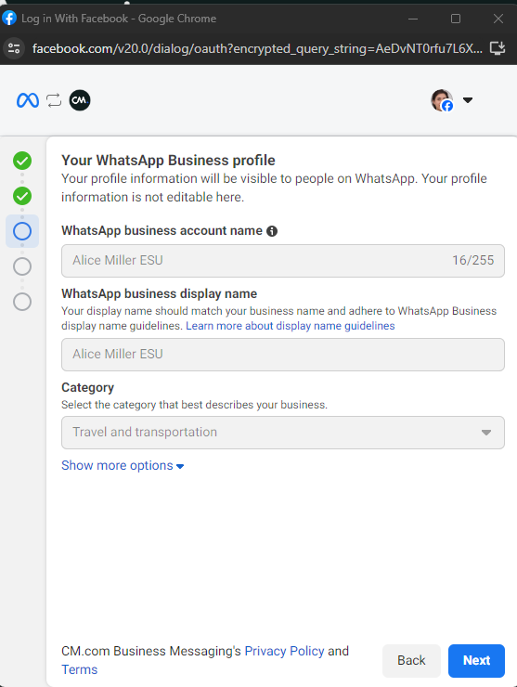Select the last step circle in sidebar
Viewport: 517px width, 687px height.
(x=22, y=302)
